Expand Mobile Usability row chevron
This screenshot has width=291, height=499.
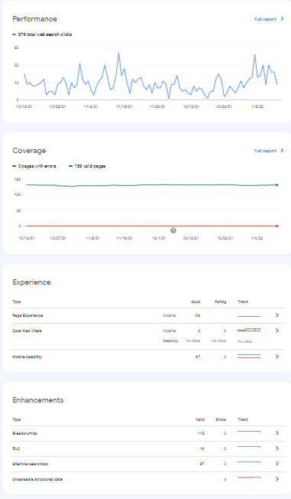pos(277,357)
